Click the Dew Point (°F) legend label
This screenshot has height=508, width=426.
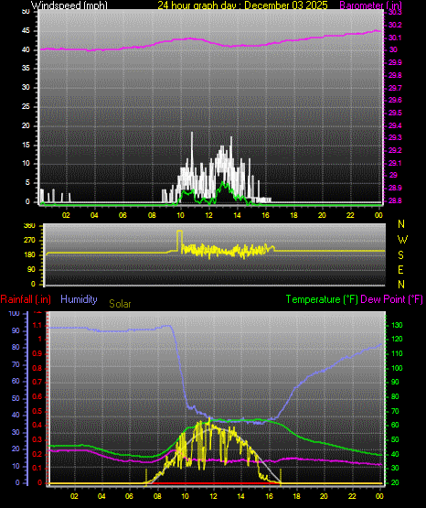coord(391,299)
